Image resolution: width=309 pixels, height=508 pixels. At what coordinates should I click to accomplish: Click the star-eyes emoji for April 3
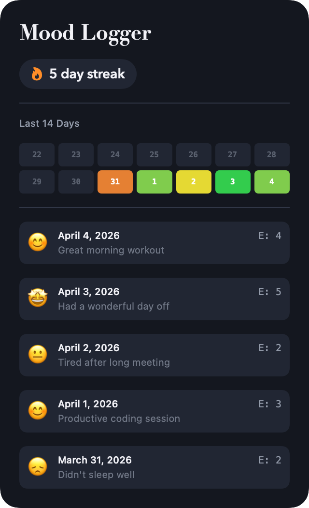[38, 299]
